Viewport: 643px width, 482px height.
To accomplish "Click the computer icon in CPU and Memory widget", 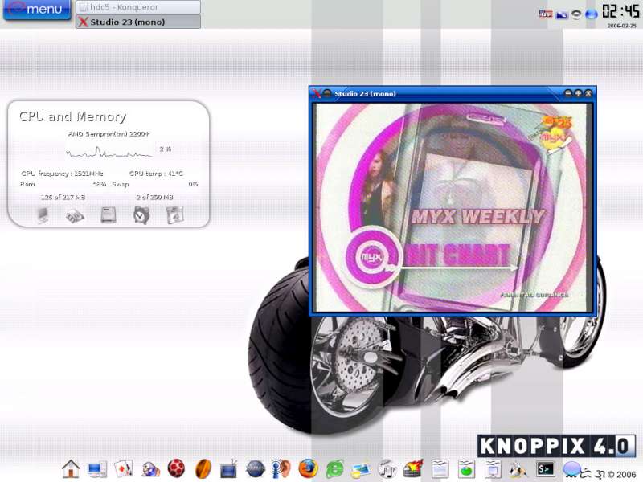I will pyautogui.click(x=43, y=215).
